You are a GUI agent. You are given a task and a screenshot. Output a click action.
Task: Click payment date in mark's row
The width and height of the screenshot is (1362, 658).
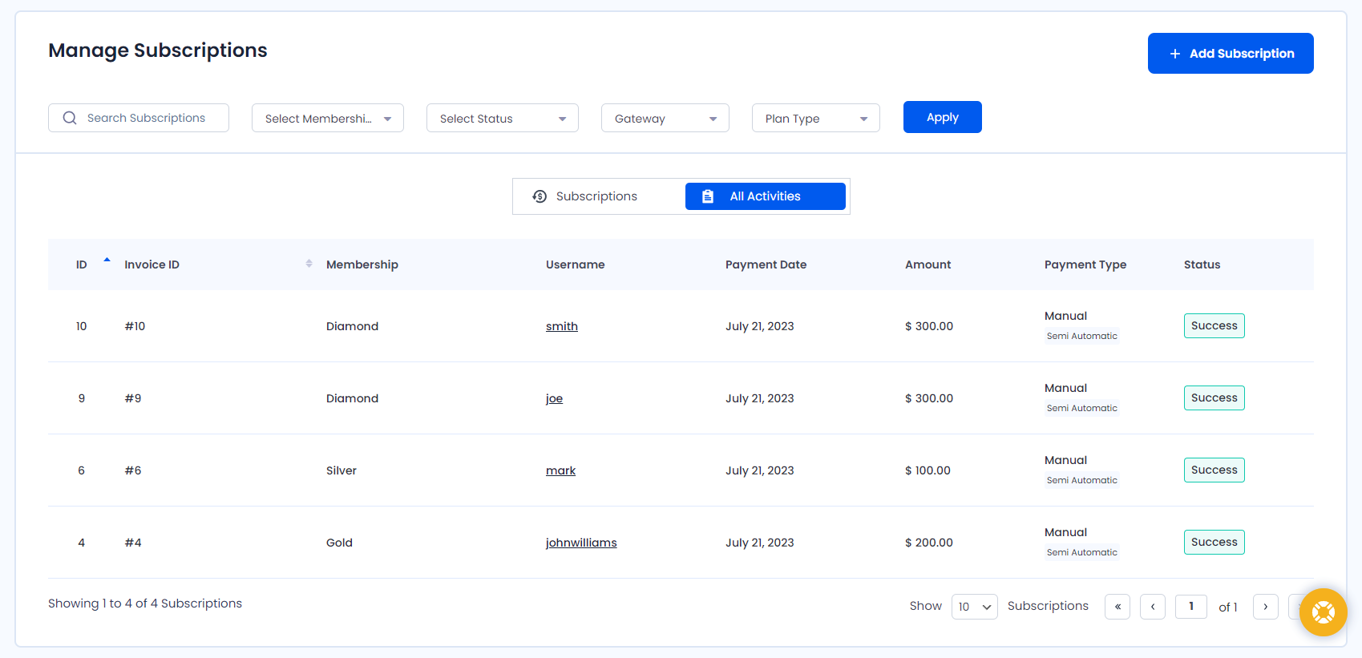point(760,470)
